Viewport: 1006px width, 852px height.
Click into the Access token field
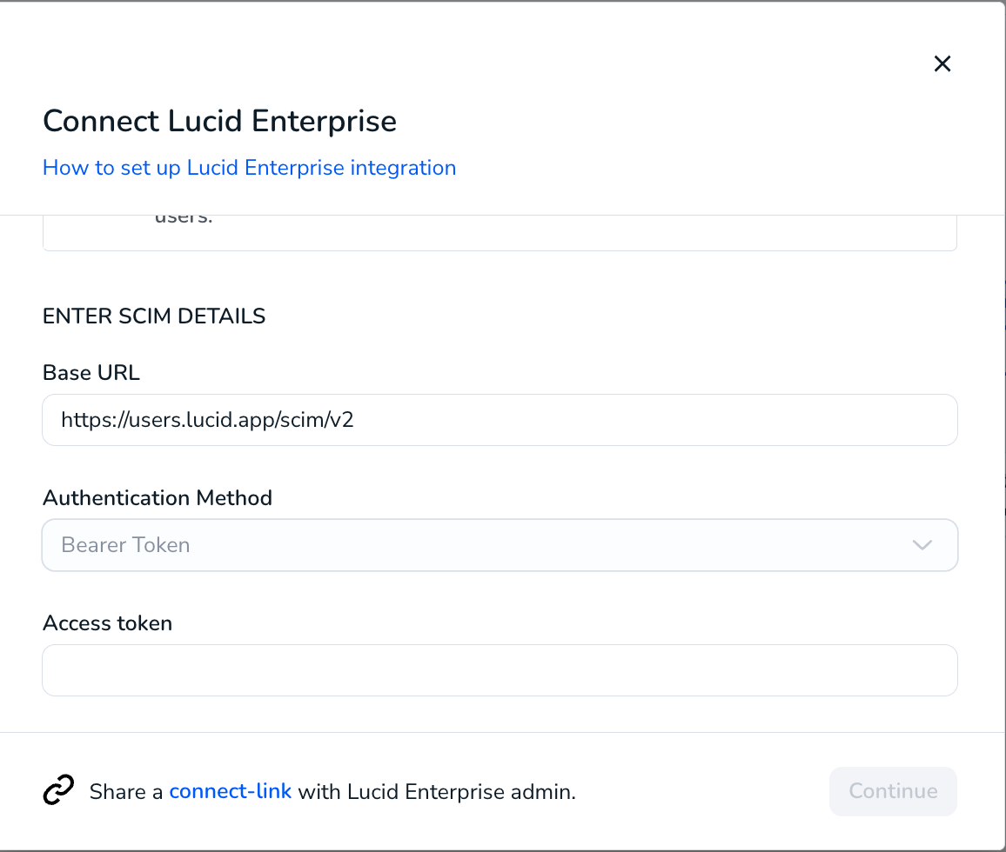coord(500,670)
